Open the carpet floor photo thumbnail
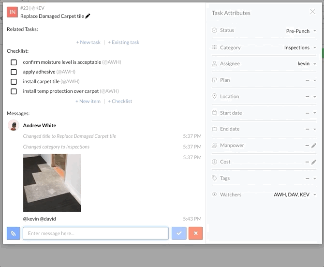Viewport: 324px width, 267px height. 52,183
